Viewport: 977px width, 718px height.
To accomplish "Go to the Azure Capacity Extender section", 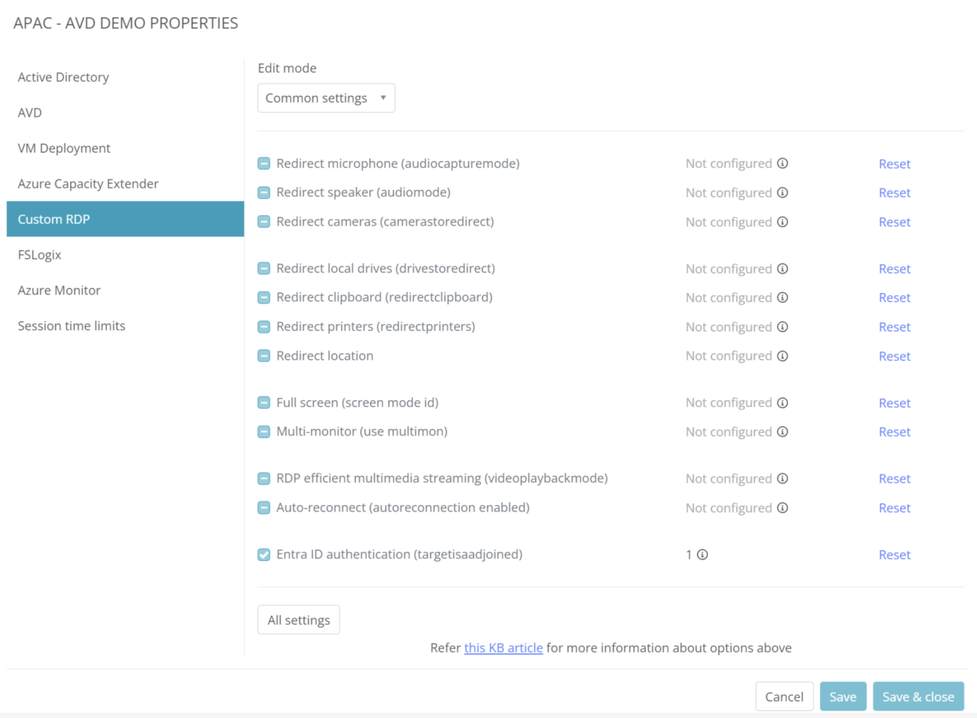I will coord(88,184).
